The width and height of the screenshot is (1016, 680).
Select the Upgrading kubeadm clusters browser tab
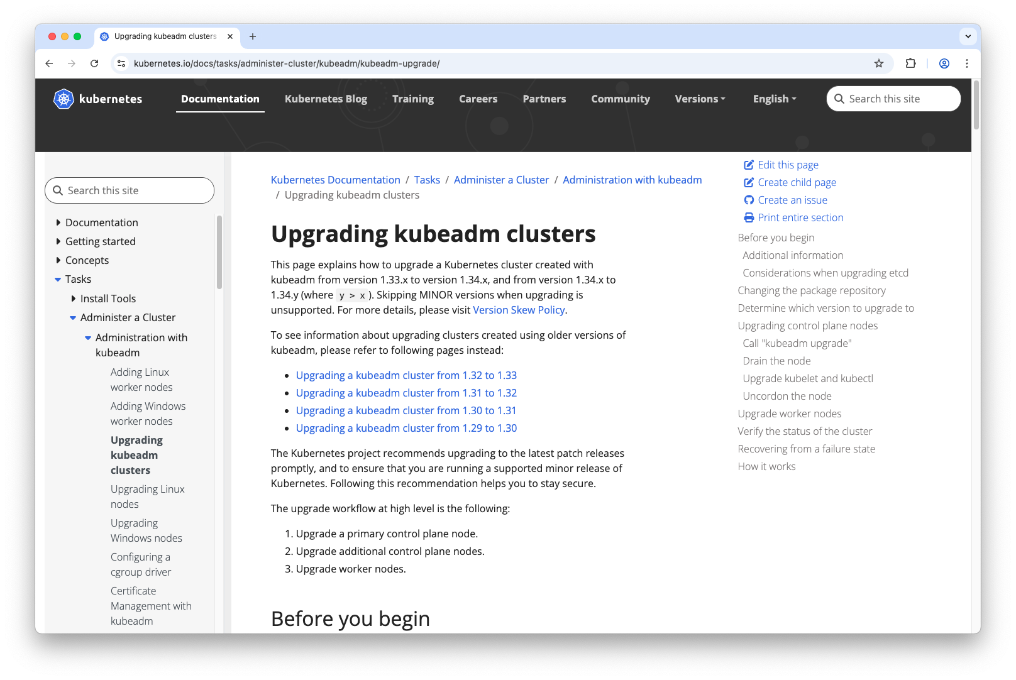(x=165, y=36)
